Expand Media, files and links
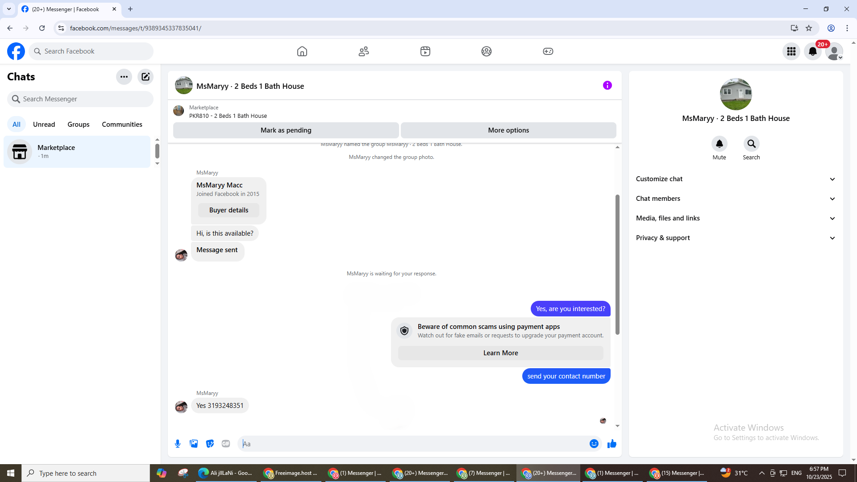The image size is (857, 482). [x=735, y=218]
